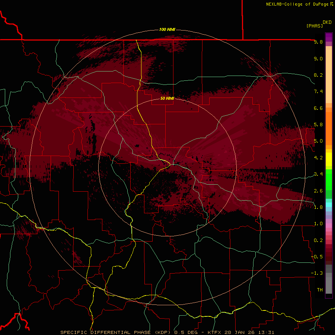The height and width of the screenshot is (335, 335).
Task: Pick the bright orange color bar segment
Action: point(329,129)
